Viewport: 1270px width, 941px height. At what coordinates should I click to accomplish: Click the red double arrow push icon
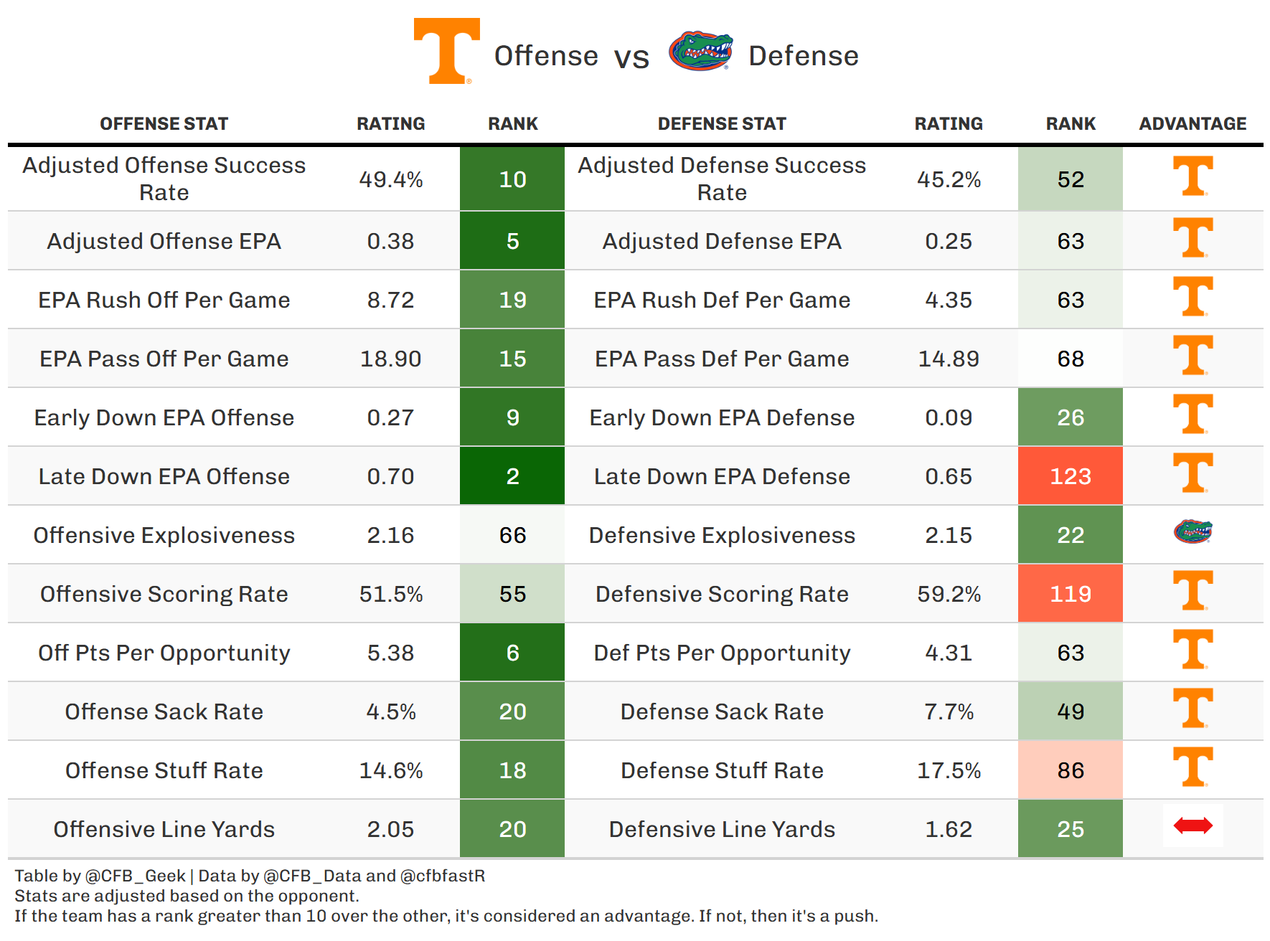(x=1193, y=826)
